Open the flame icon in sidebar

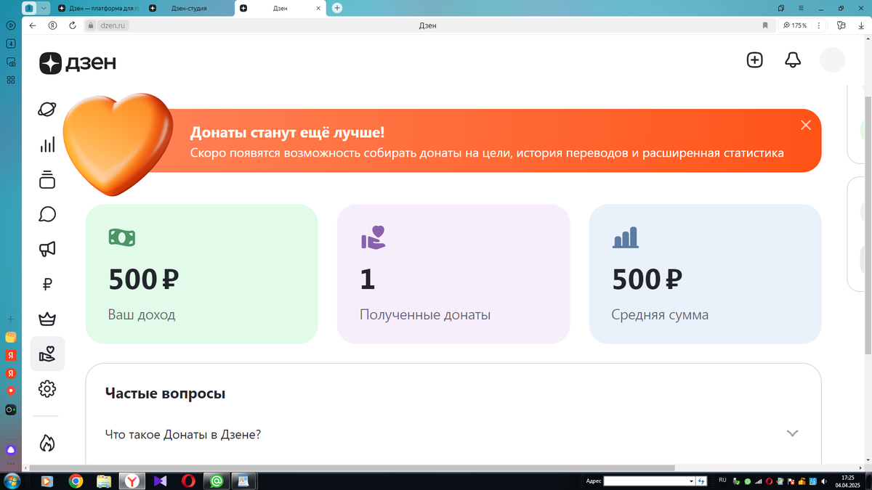(x=47, y=443)
